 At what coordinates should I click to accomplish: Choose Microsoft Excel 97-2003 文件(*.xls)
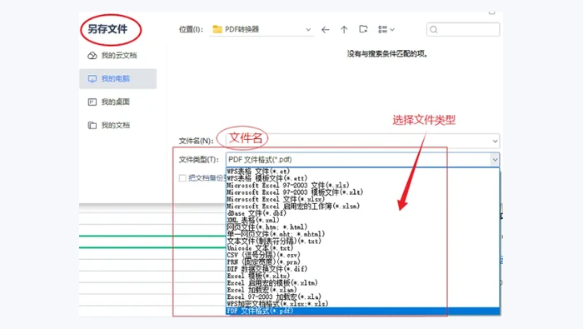click(x=362, y=185)
